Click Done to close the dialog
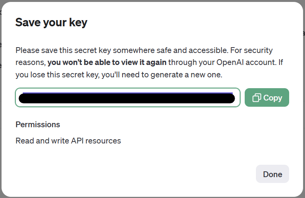The height and width of the screenshot is (198, 305). pos(272,174)
